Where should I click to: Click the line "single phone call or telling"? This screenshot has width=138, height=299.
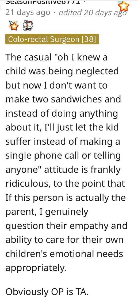point(63,156)
